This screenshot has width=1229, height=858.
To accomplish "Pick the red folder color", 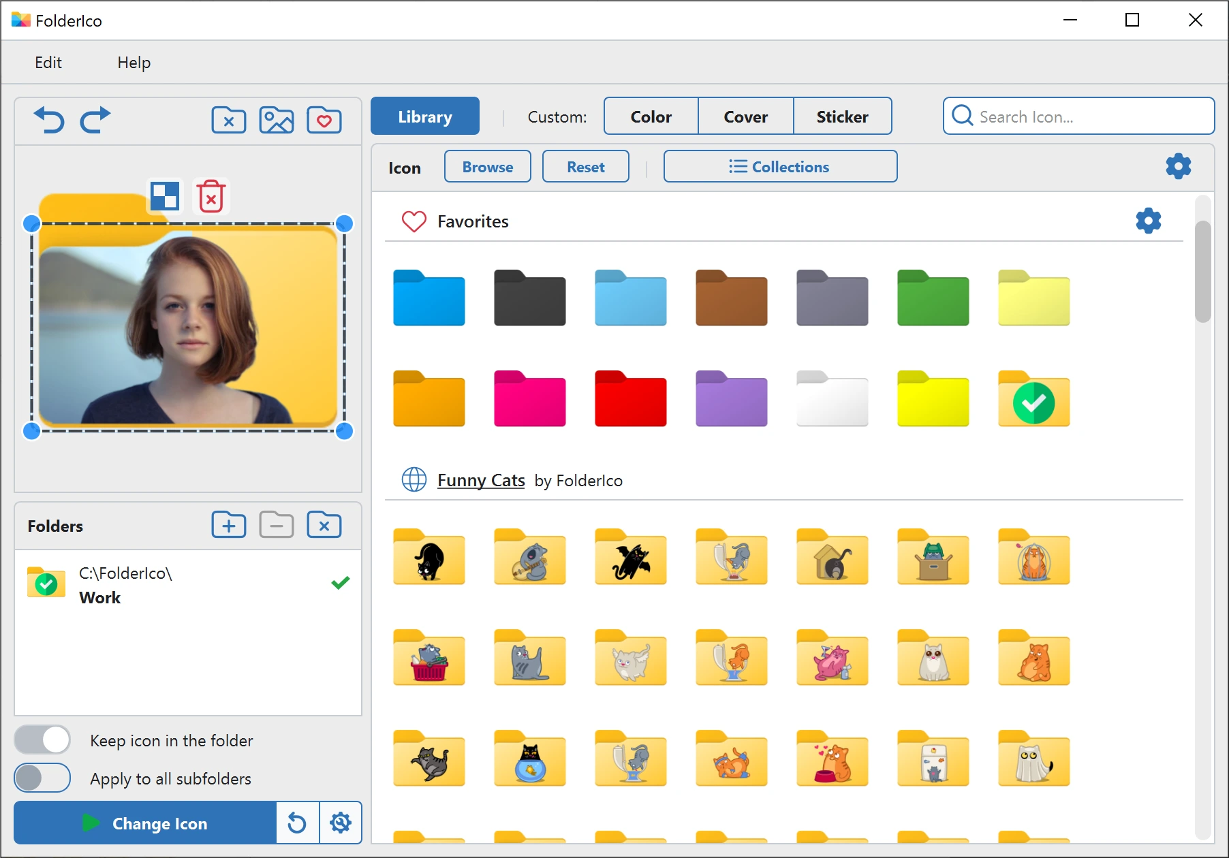I will 631,399.
